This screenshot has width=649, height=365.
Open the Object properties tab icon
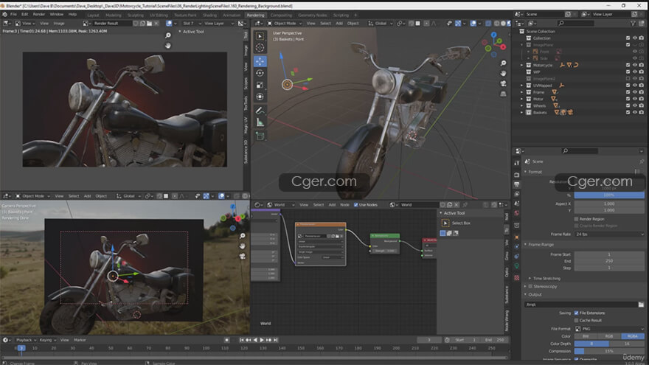[516, 237]
